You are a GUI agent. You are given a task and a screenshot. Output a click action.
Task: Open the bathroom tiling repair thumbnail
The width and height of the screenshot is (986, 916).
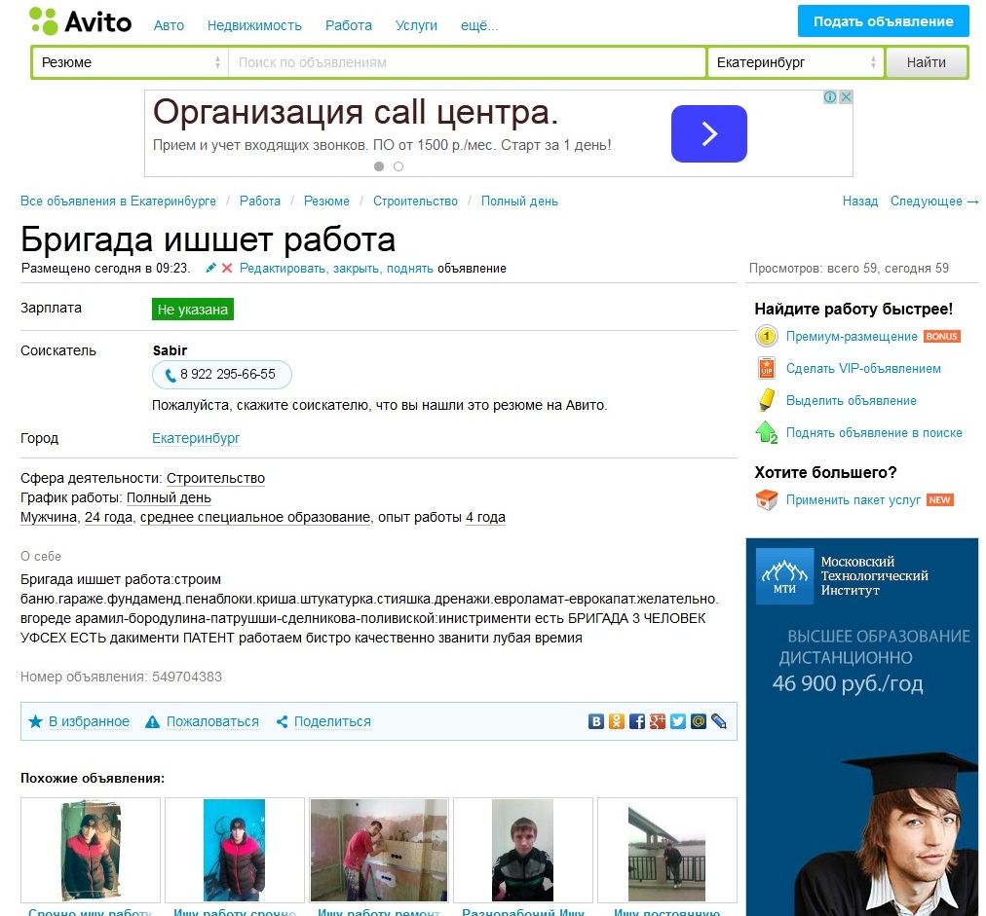point(379,850)
